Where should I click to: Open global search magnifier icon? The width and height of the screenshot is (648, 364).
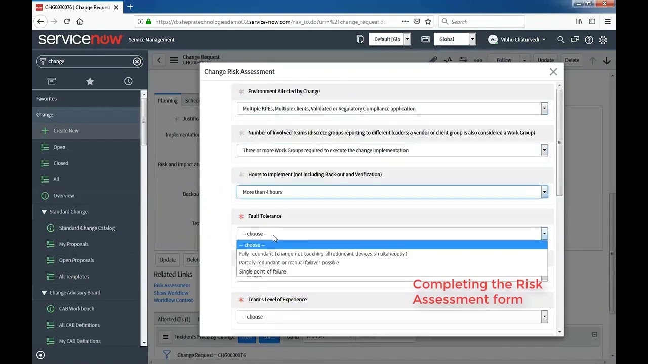pyautogui.click(x=561, y=39)
